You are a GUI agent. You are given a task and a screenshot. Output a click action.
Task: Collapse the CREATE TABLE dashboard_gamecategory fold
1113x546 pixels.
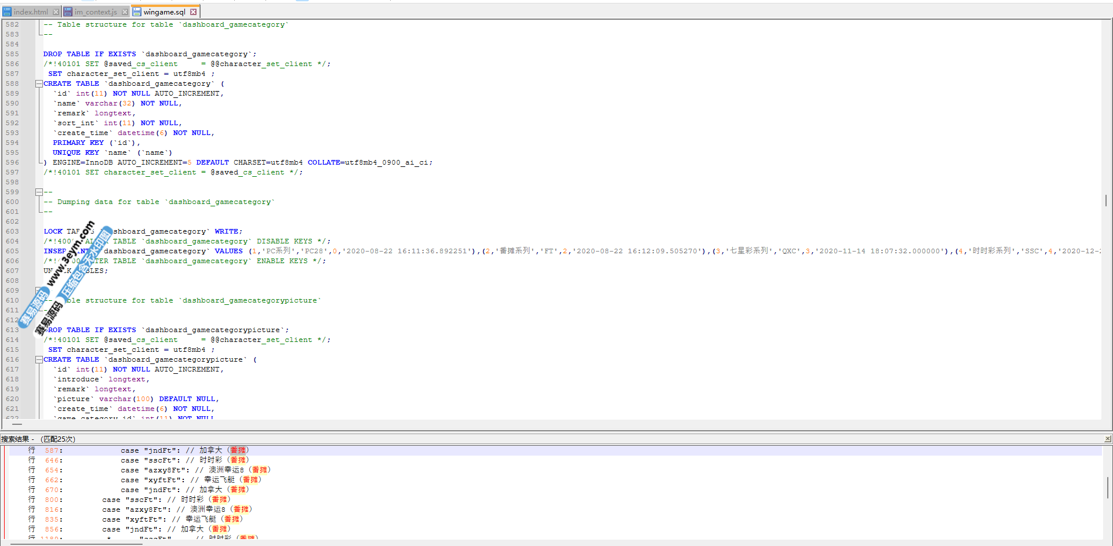(39, 84)
